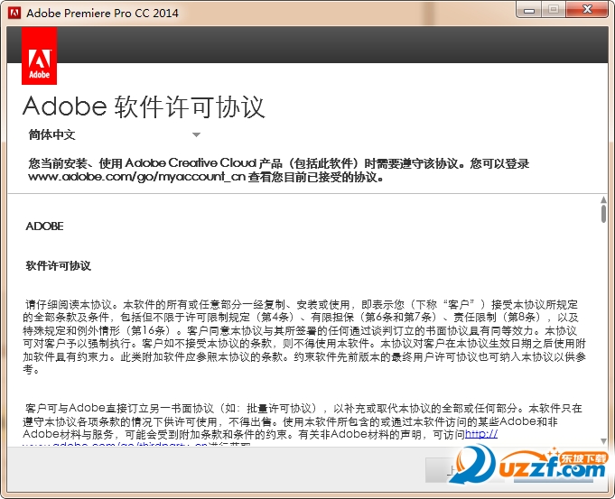Minimize the Premiere Pro installer window
The height and width of the screenshot is (499, 615).
coord(529,10)
